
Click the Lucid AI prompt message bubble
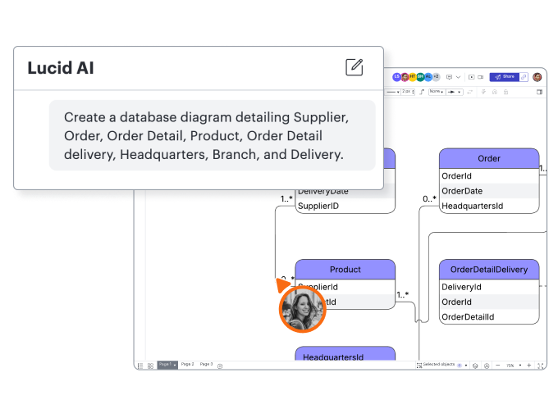coord(212,135)
